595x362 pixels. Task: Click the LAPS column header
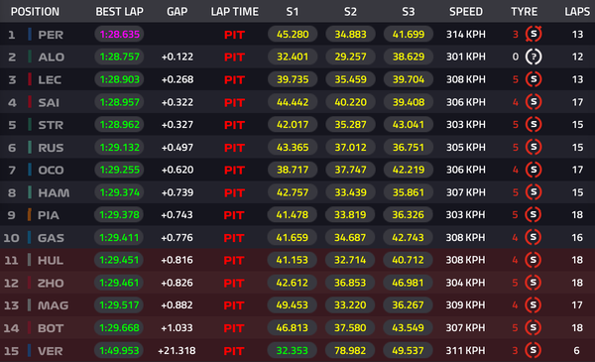pyautogui.click(x=577, y=12)
